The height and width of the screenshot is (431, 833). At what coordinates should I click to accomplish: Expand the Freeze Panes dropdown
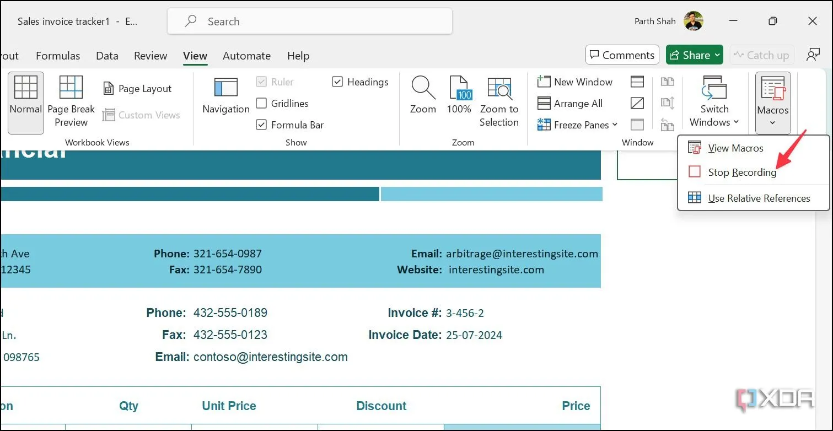pos(578,125)
